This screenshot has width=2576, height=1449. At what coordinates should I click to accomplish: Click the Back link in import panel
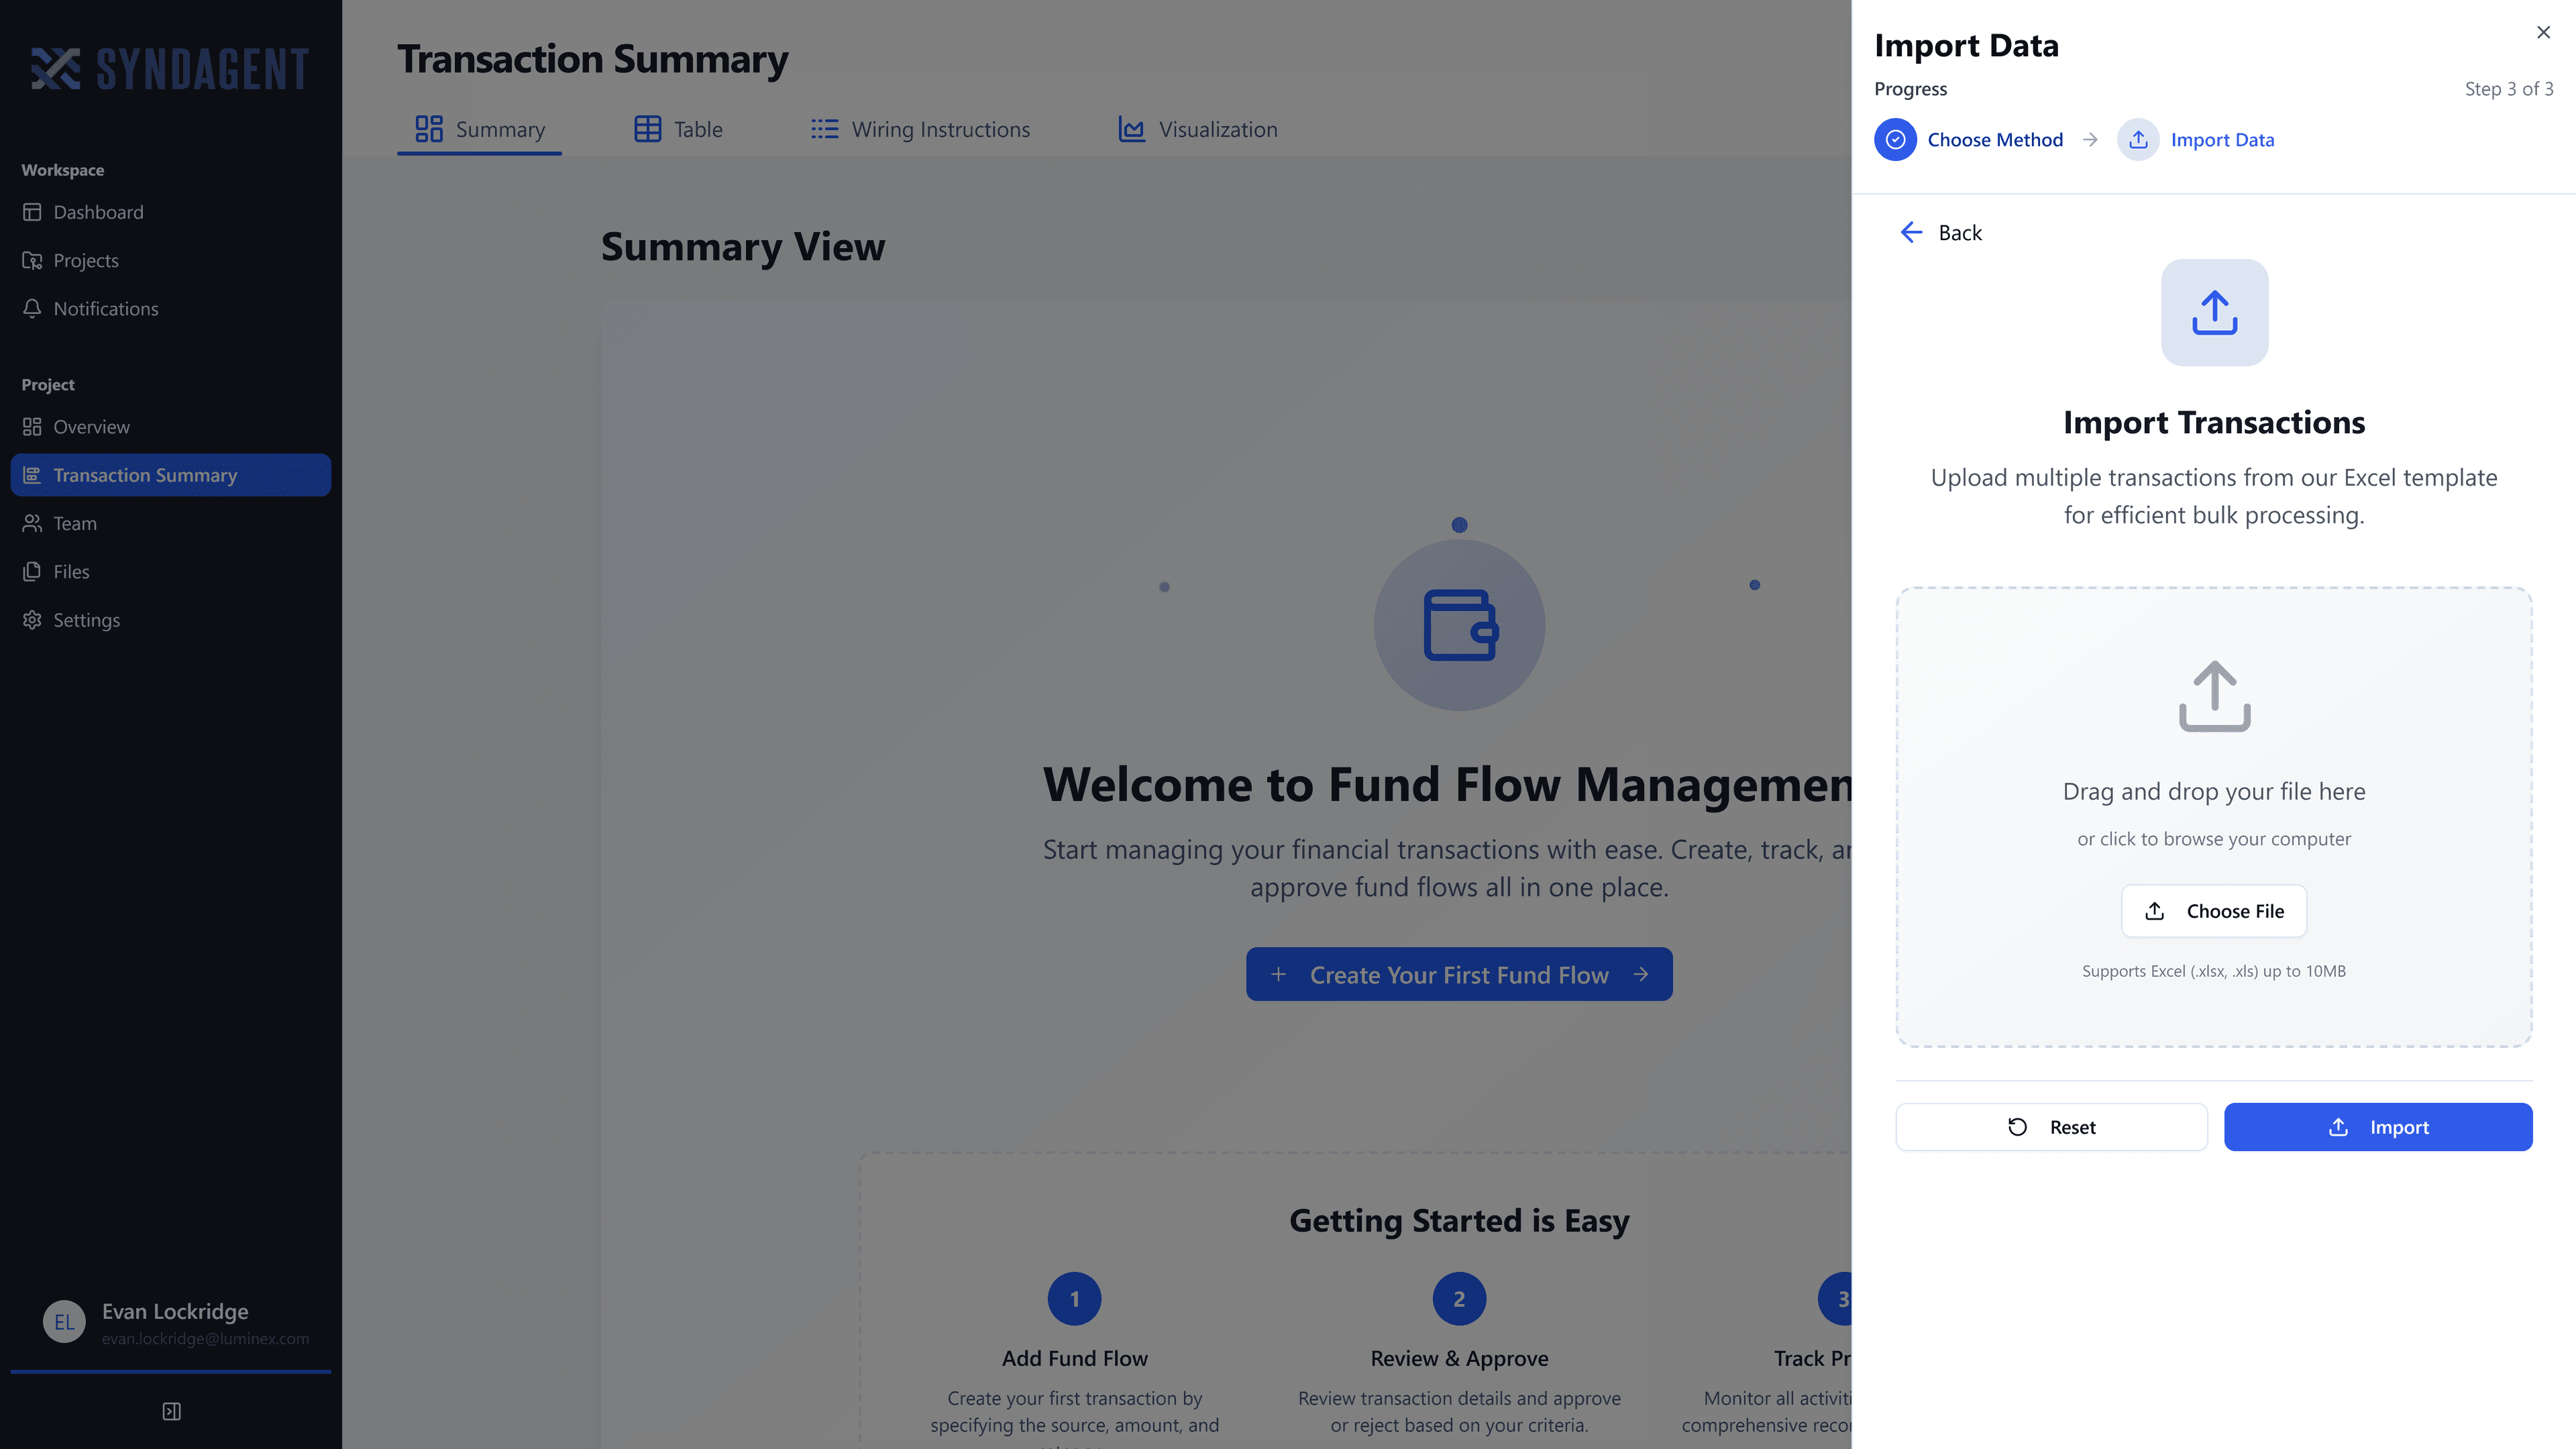(x=1940, y=232)
